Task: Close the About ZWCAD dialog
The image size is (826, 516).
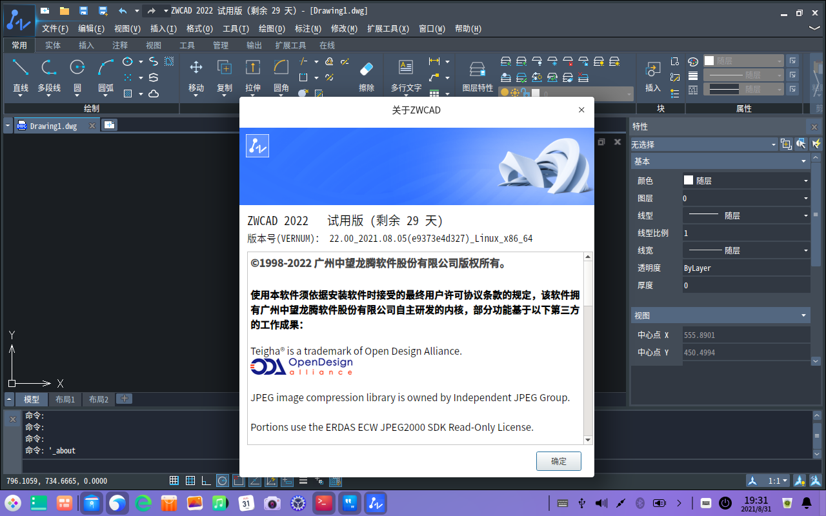Action: click(581, 110)
